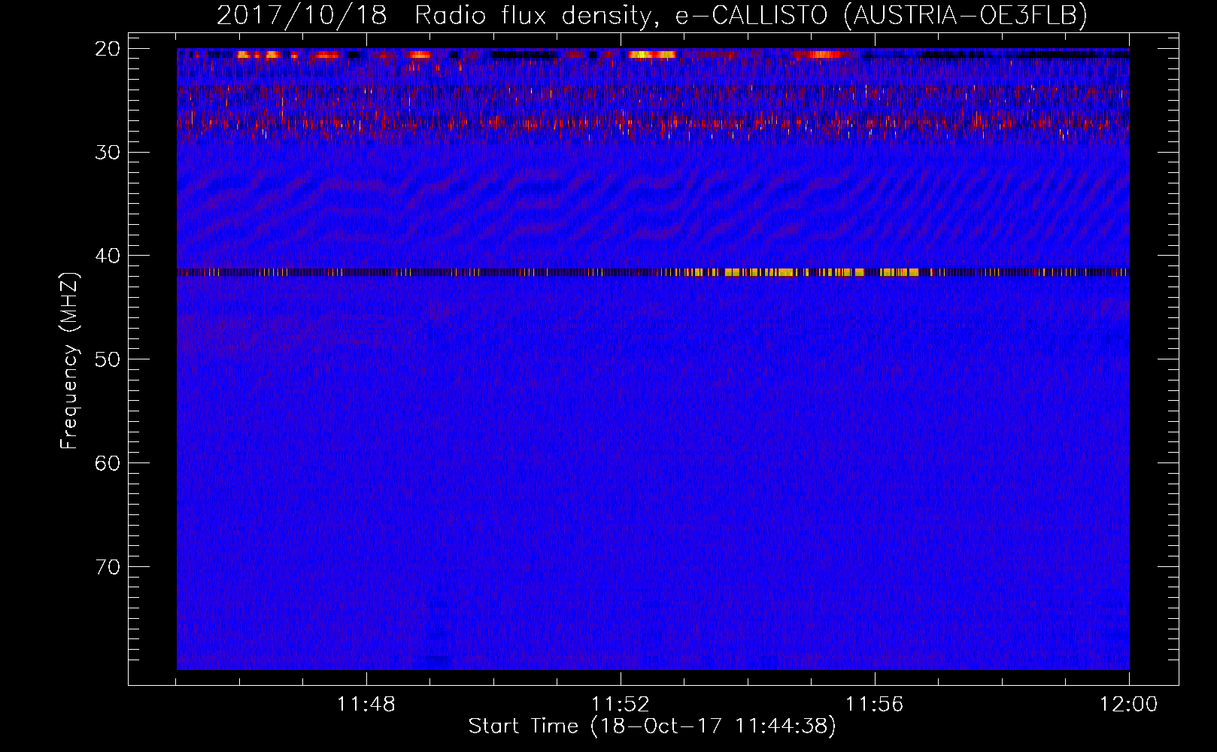The width and height of the screenshot is (1217, 752).
Task: Click the '20' frequency tick label
Action: click(x=108, y=49)
